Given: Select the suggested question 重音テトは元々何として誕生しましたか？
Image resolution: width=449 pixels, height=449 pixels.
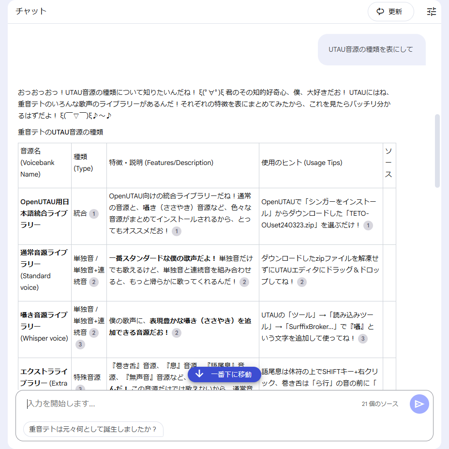Looking at the screenshot, I should (93, 429).
